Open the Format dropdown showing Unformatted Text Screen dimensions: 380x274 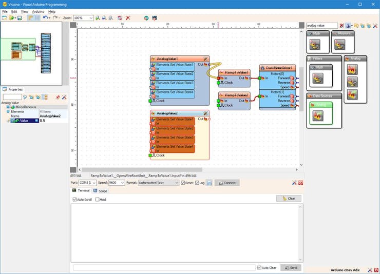[x=176, y=183]
